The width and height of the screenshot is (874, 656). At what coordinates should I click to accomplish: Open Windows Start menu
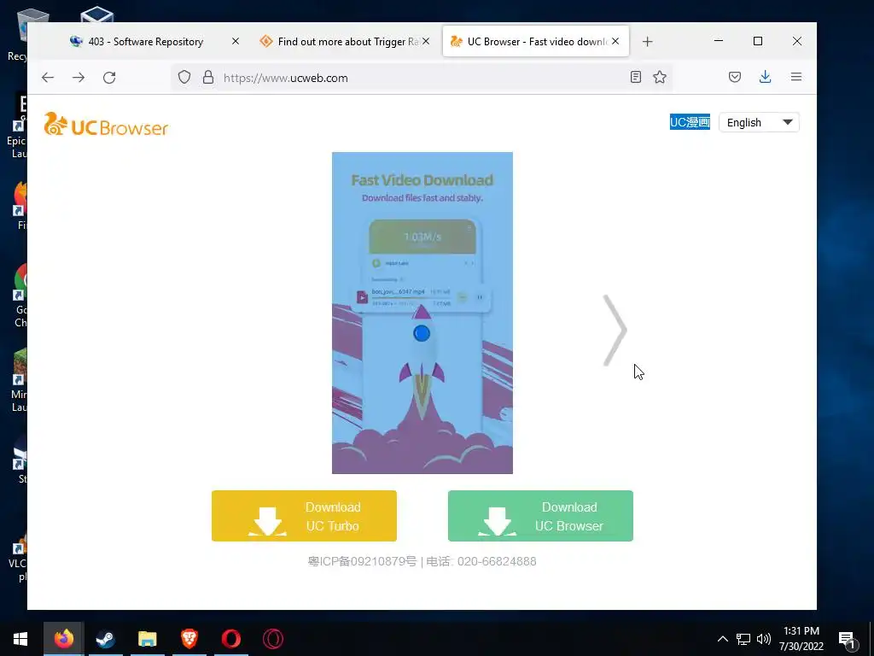tap(20, 639)
